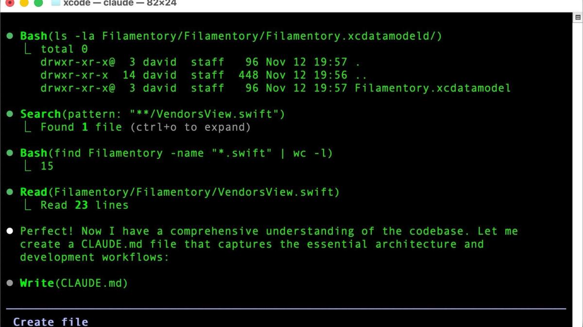Screen dimensions: 583x327
Task: Click "Found 1 file (ctrl+o to expand)"
Action: point(145,127)
